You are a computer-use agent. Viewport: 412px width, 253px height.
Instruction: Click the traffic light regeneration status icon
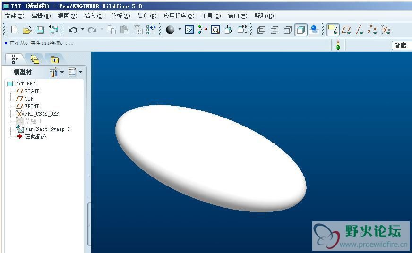pyautogui.click(x=338, y=45)
